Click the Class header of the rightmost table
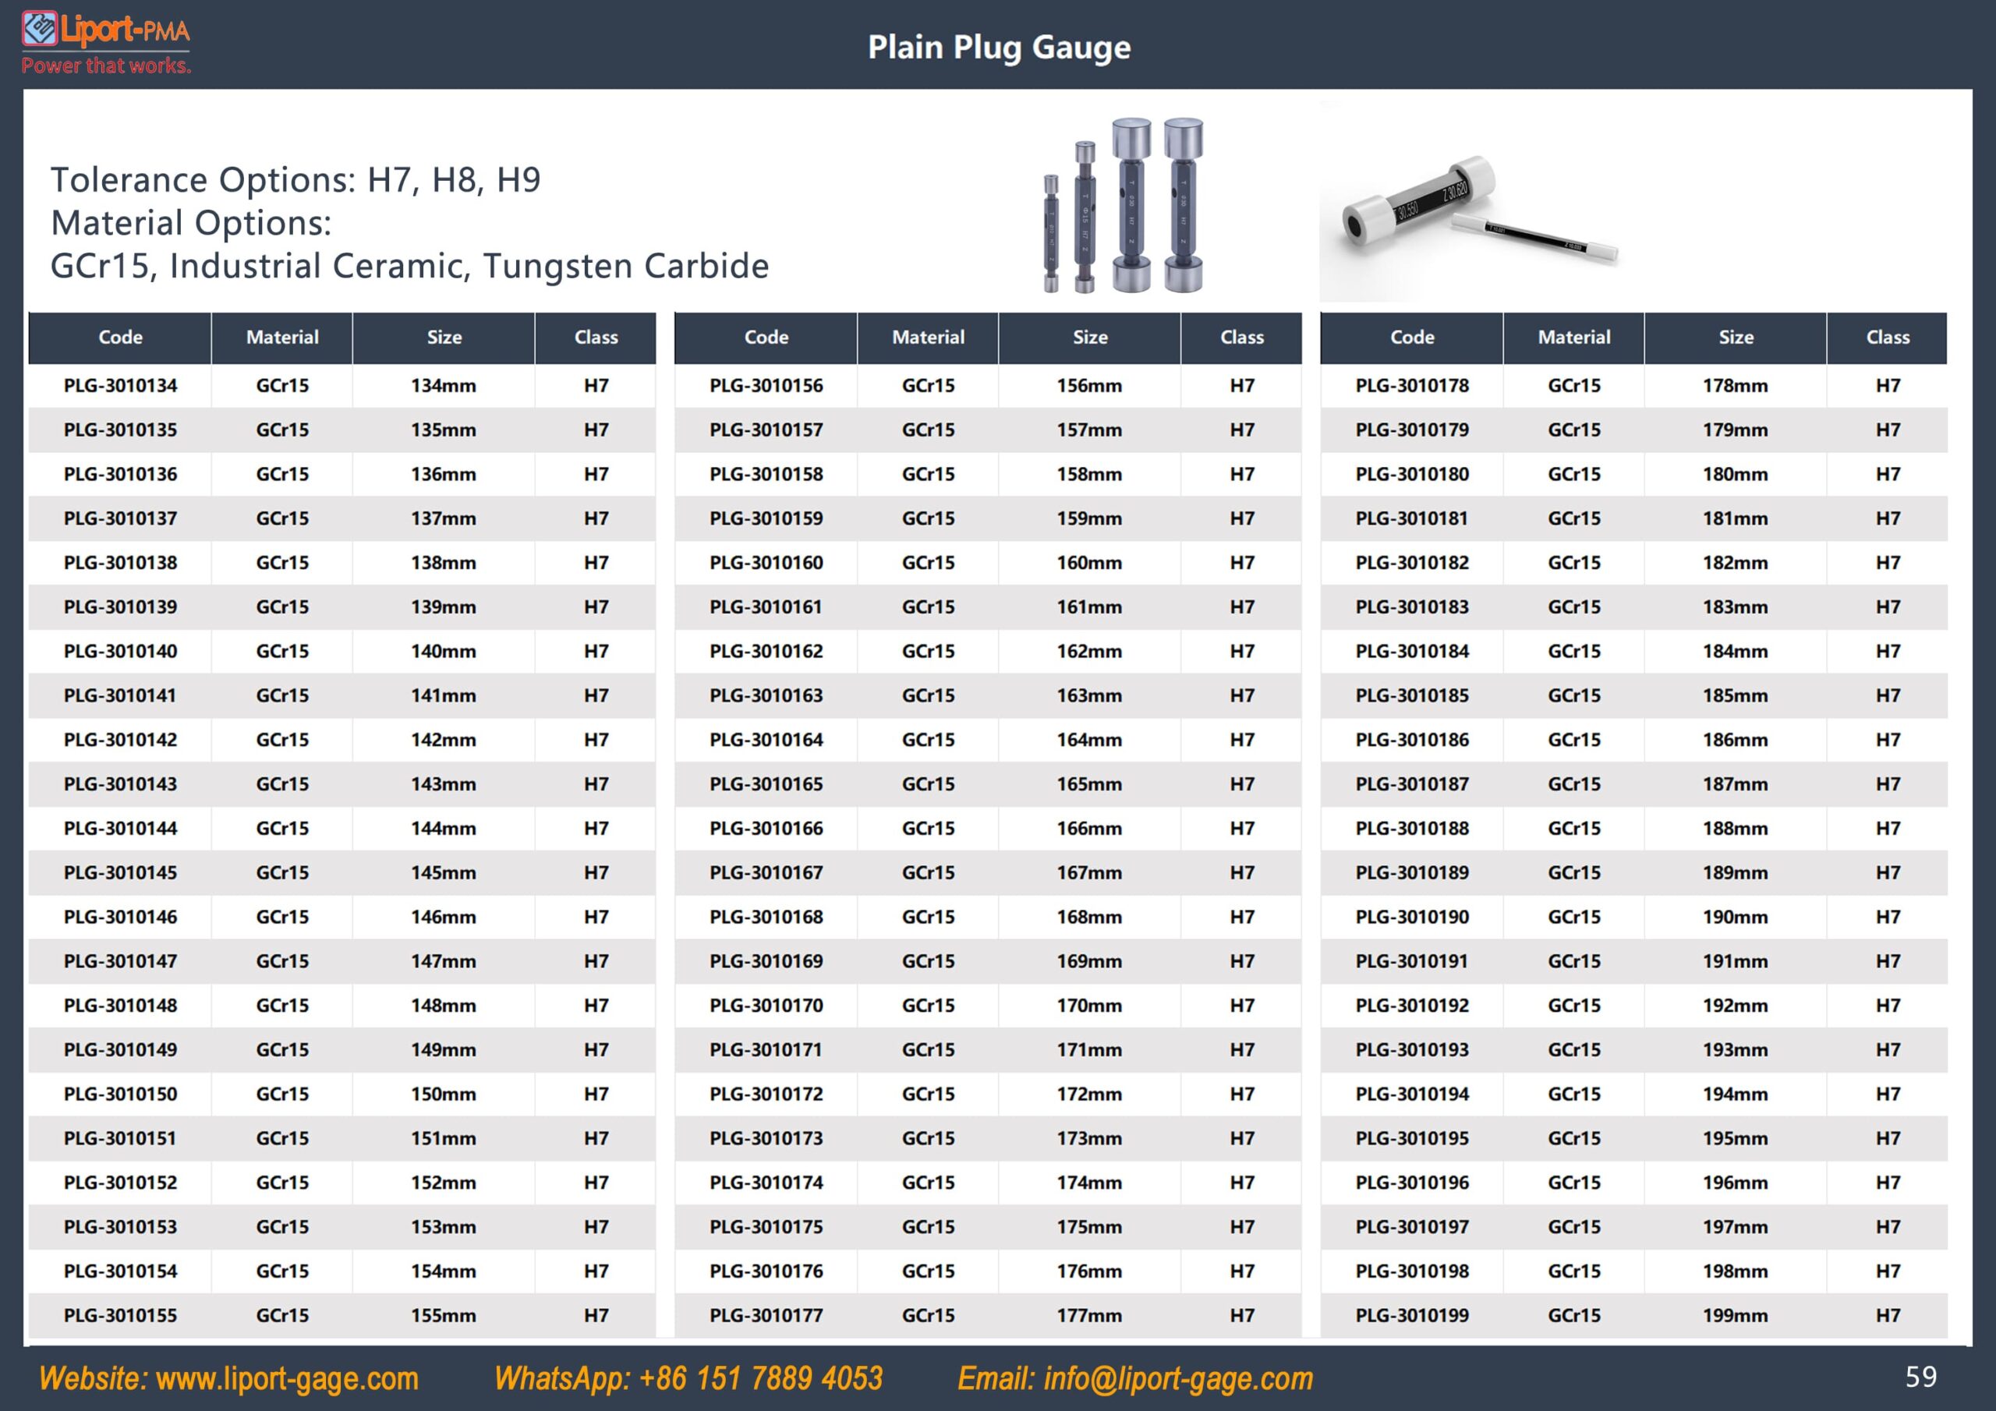The image size is (1996, 1411). pos(1888,338)
